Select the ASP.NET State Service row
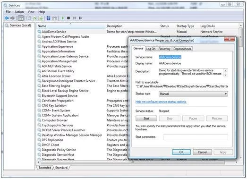 click(x=57, y=66)
